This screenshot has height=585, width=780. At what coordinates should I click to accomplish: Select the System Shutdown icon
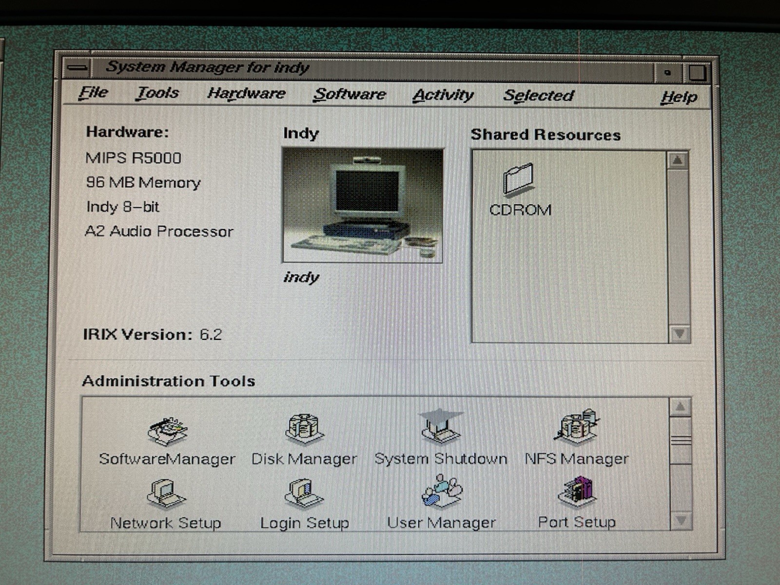pyautogui.click(x=441, y=426)
